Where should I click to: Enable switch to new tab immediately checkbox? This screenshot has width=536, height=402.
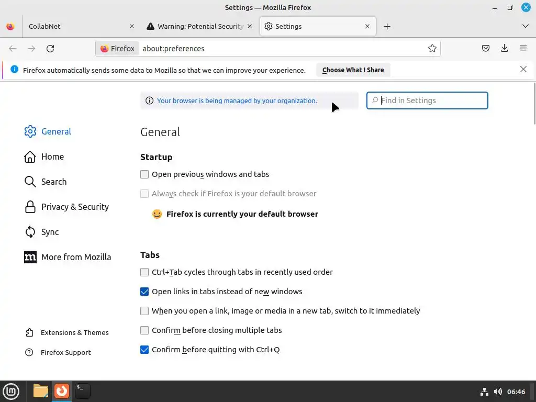144,311
